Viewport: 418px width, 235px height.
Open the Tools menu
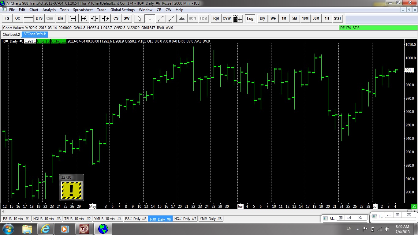point(65,10)
